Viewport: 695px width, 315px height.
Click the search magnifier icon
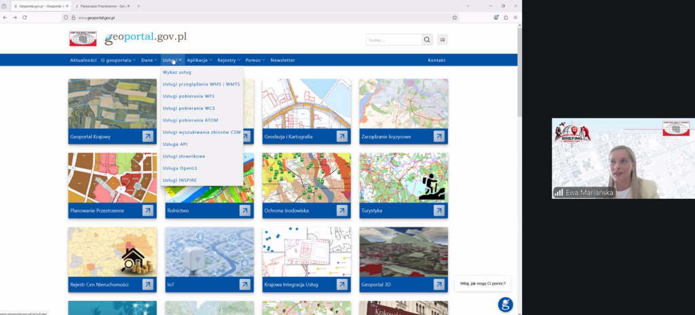[x=427, y=39]
